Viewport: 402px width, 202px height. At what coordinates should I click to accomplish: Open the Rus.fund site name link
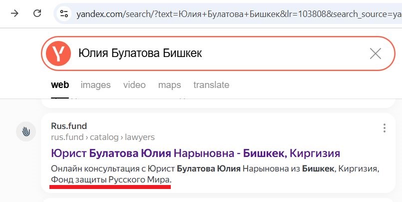pos(69,126)
